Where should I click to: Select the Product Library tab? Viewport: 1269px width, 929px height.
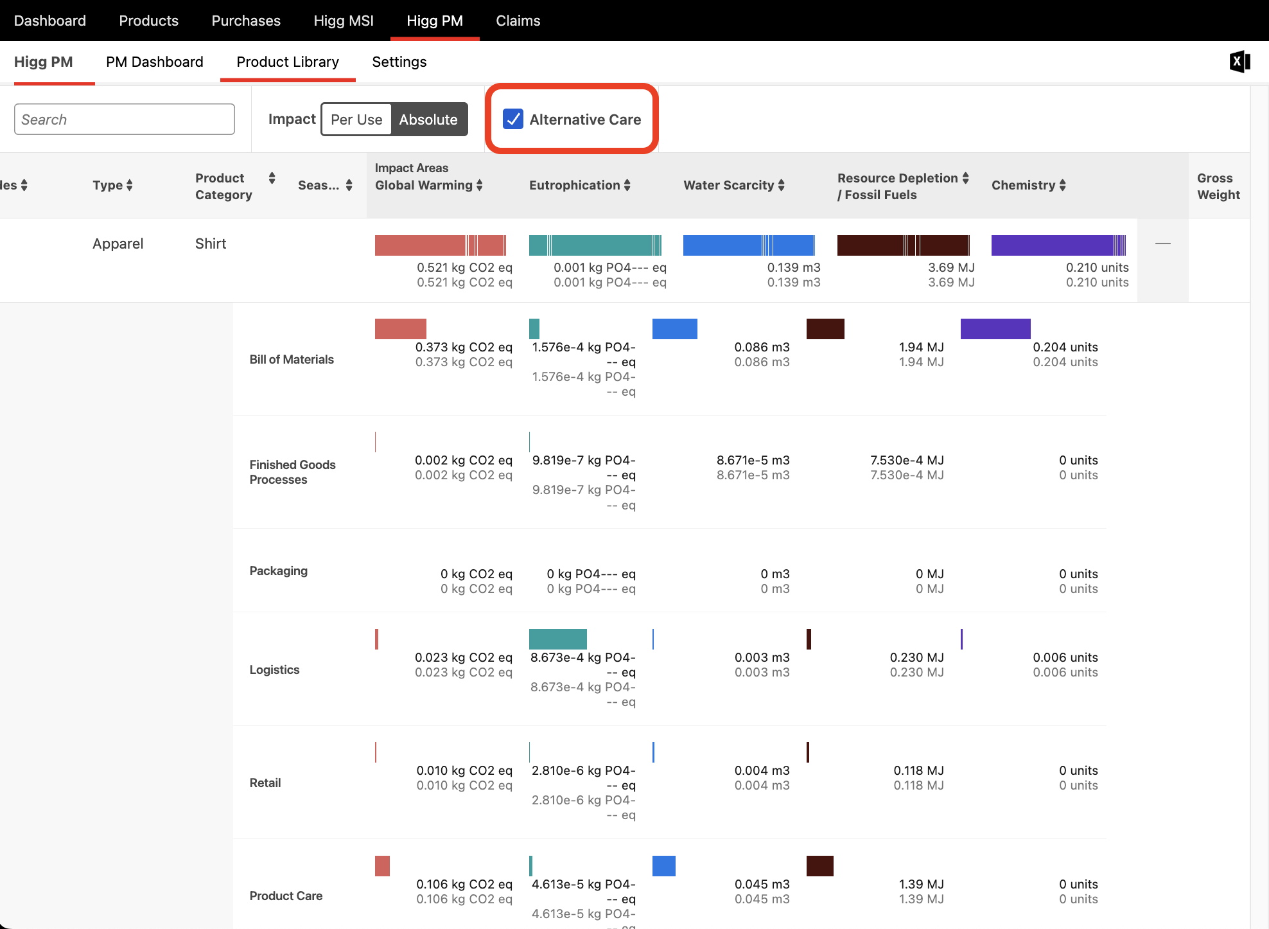tap(288, 62)
